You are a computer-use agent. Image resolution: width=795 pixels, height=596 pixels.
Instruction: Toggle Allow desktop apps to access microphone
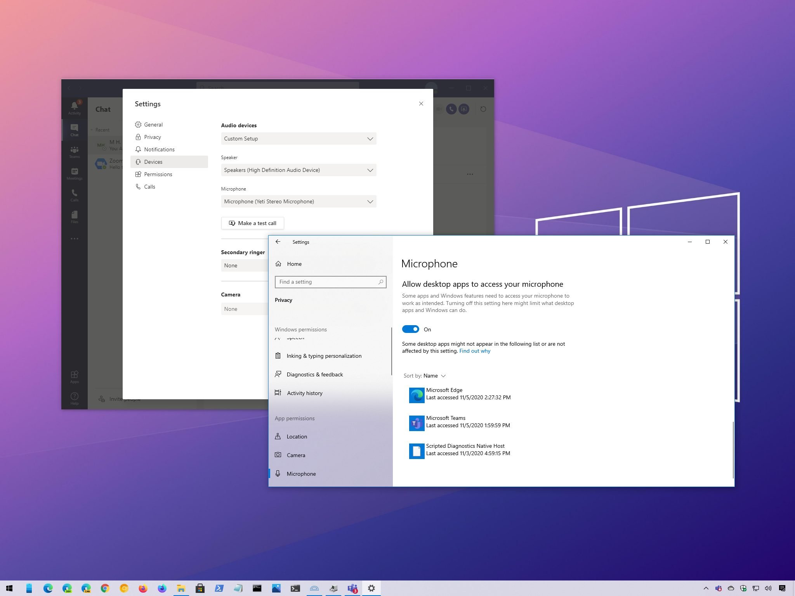click(x=410, y=329)
